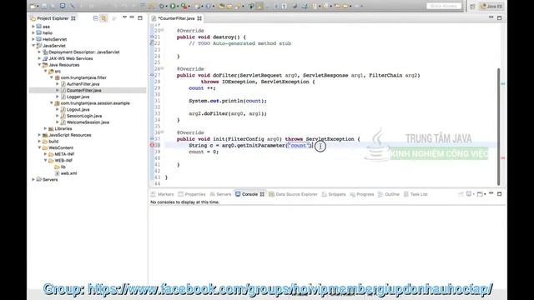Select the lib folder

(63, 167)
